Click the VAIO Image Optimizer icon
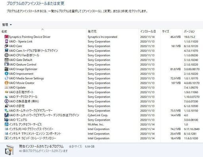Screen dimensions: 203x157 (x=6, y=69)
